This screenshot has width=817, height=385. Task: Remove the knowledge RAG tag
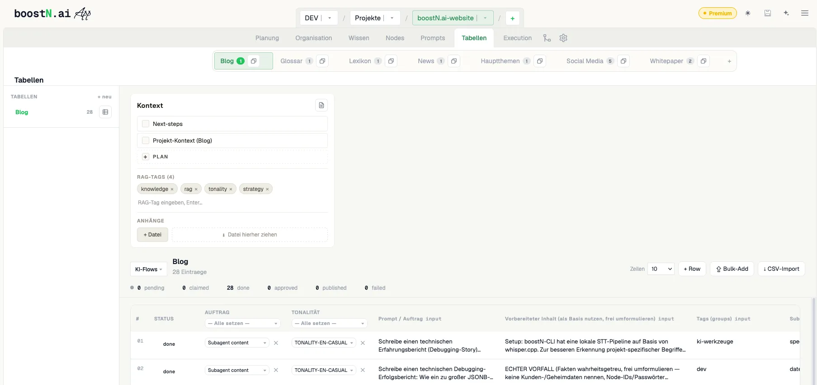[x=172, y=189]
